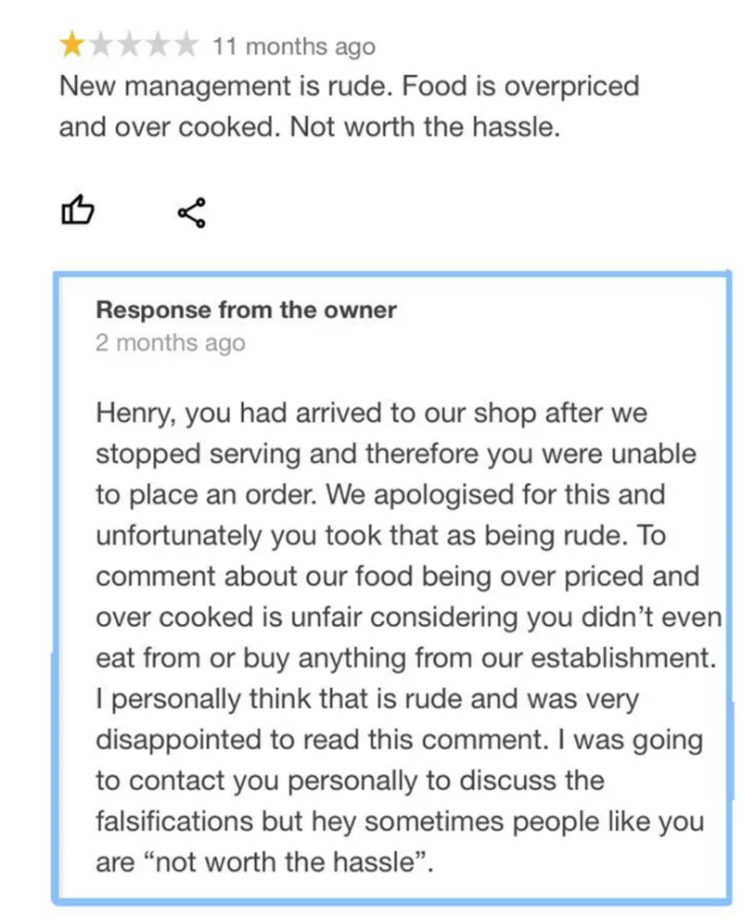Click the first gold star in the rating
The height and width of the screenshot is (917, 742).
pos(70,44)
